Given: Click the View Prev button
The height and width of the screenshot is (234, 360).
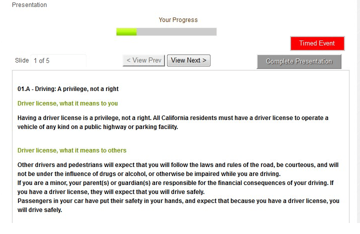Looking at the screenshot, I should [x=143, y=60].
